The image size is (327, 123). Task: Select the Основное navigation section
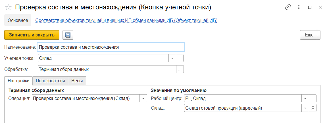pos(18,20)
